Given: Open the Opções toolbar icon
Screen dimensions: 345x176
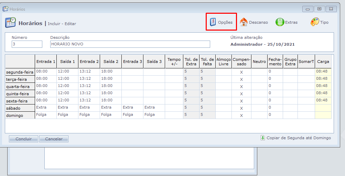Looking at the screenshot, I should pyautogui.click(x=213, y=22).
